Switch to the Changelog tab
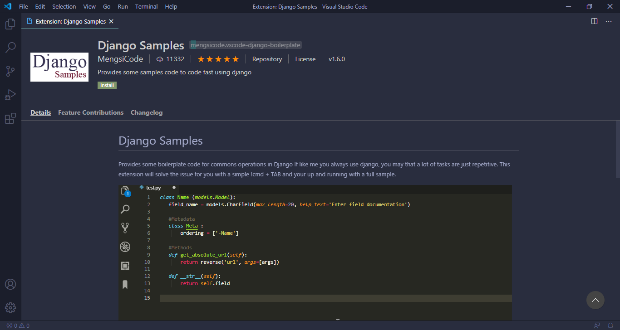This screenshot has height=330, width=620. pyautogui.click(x=146, y=112)
